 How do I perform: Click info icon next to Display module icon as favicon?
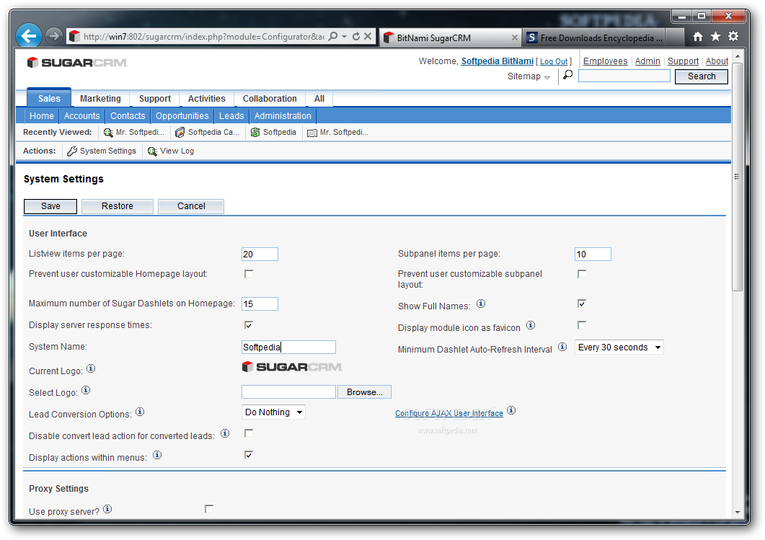531,325
